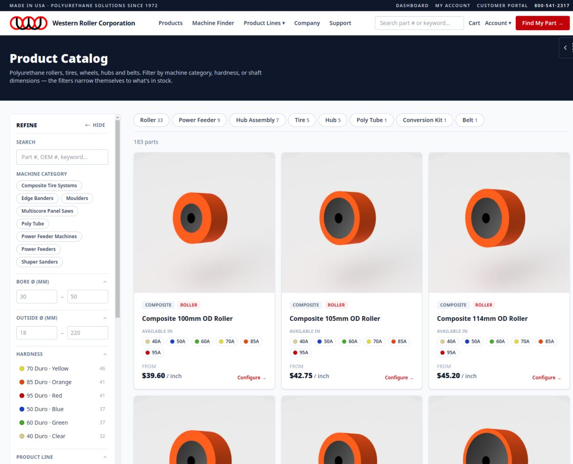Screen dimensions: 573x464
Task: Open the Company page
Action: pos(307,23)
